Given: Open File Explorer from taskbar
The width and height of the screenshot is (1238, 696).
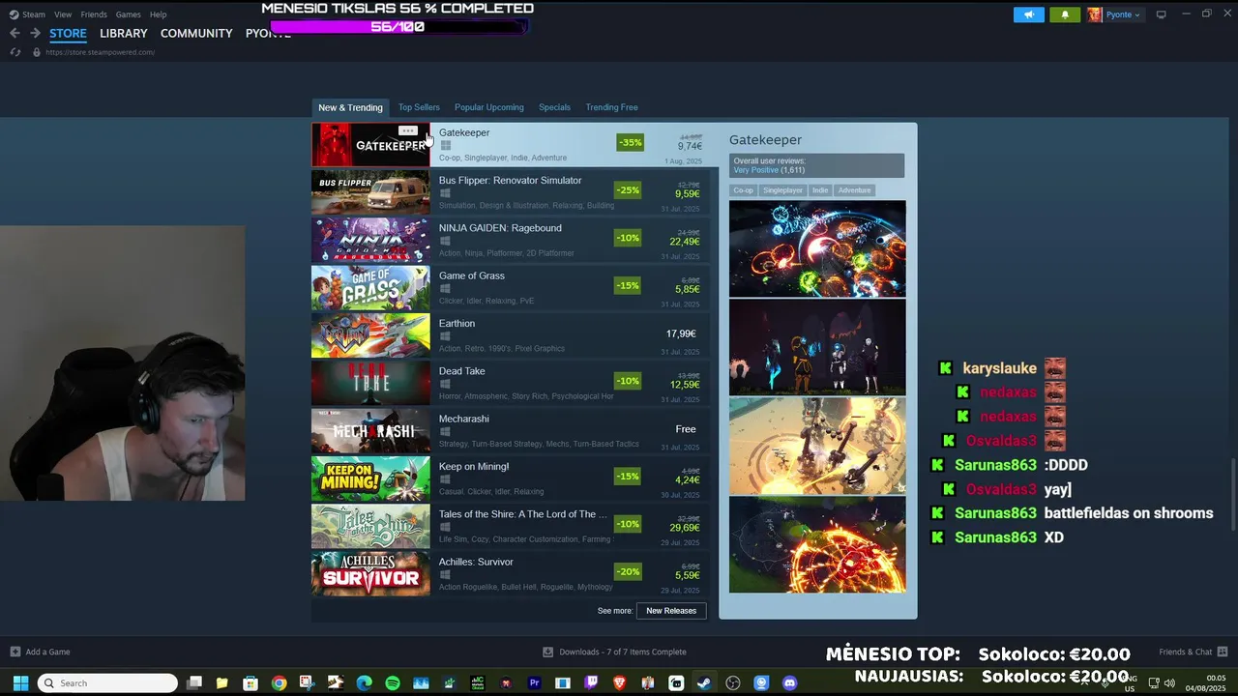Looking at the screenshot, I should (x=222, y=683).
